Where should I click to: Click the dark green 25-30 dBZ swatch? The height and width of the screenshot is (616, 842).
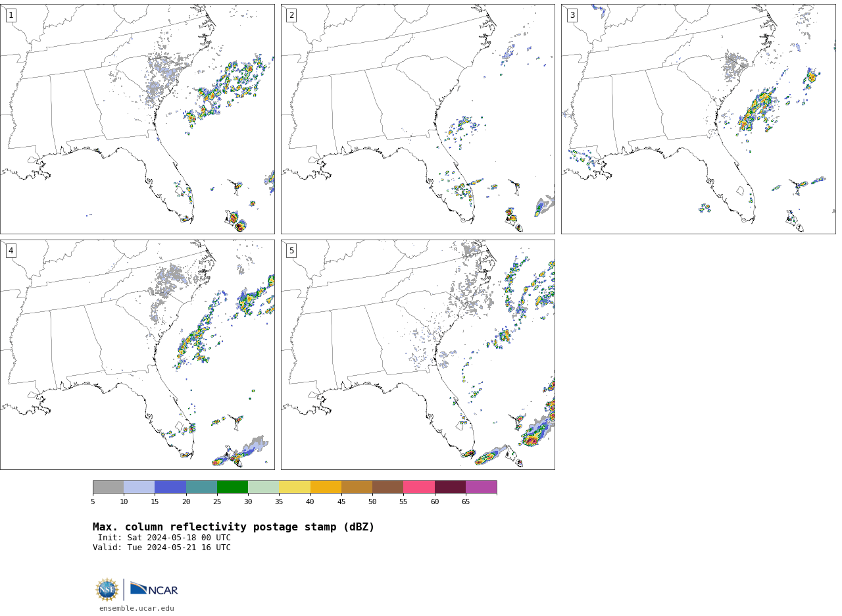(x=232, y=487)
